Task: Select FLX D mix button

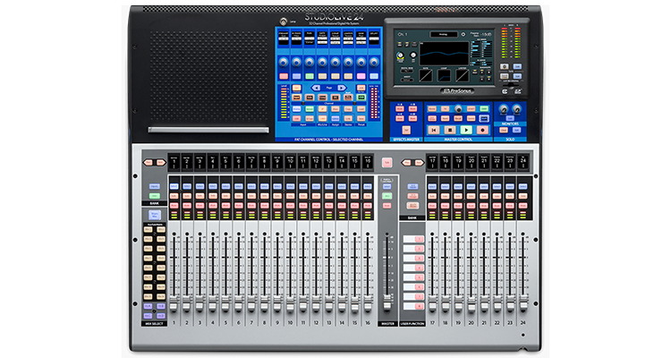Action: (161, 316)
